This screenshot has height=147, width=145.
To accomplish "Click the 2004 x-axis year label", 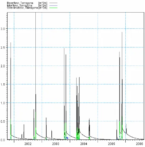I will [x=84, y=144].
